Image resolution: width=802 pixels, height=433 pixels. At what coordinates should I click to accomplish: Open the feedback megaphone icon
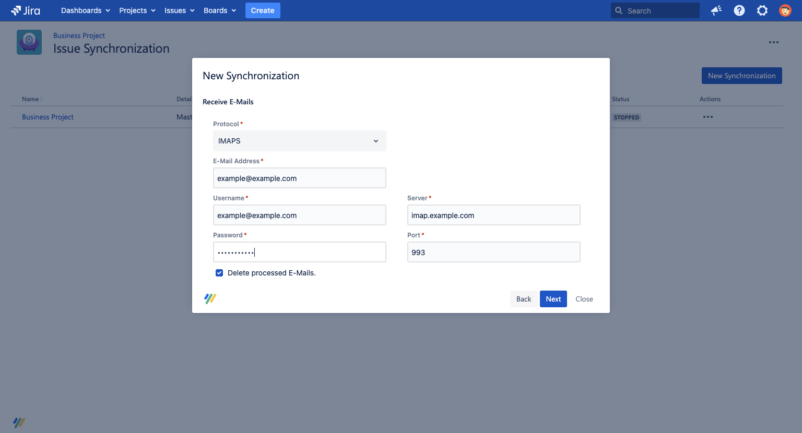[716, 10]
